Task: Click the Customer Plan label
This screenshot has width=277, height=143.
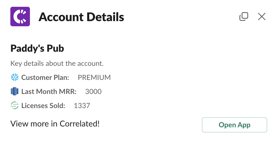Action: [x=45, y=77]
